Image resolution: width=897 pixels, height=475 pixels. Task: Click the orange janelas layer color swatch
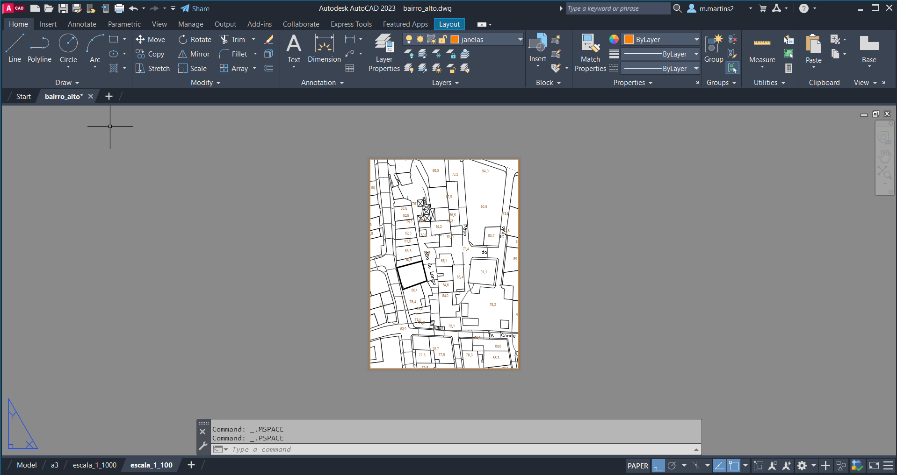(x=455, y=40)
